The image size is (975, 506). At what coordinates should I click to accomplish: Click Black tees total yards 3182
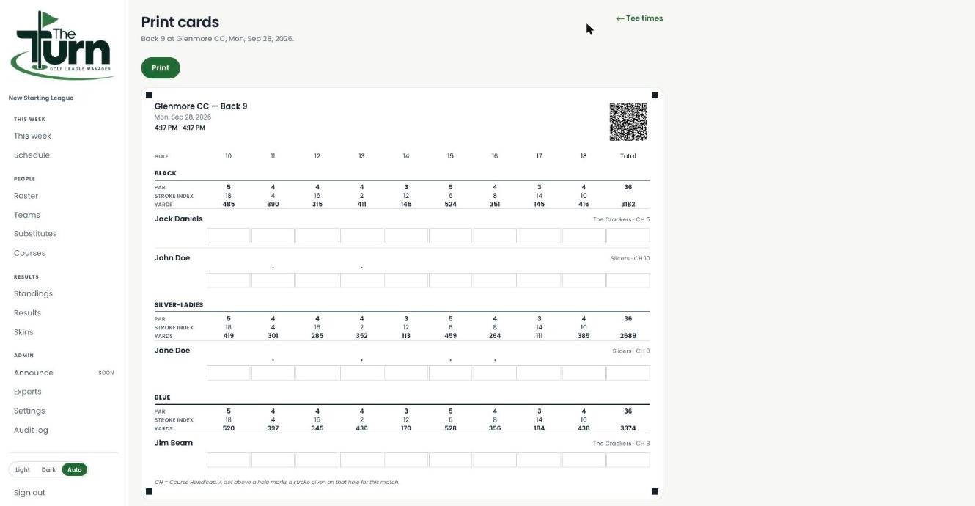[x=628, y=205]
